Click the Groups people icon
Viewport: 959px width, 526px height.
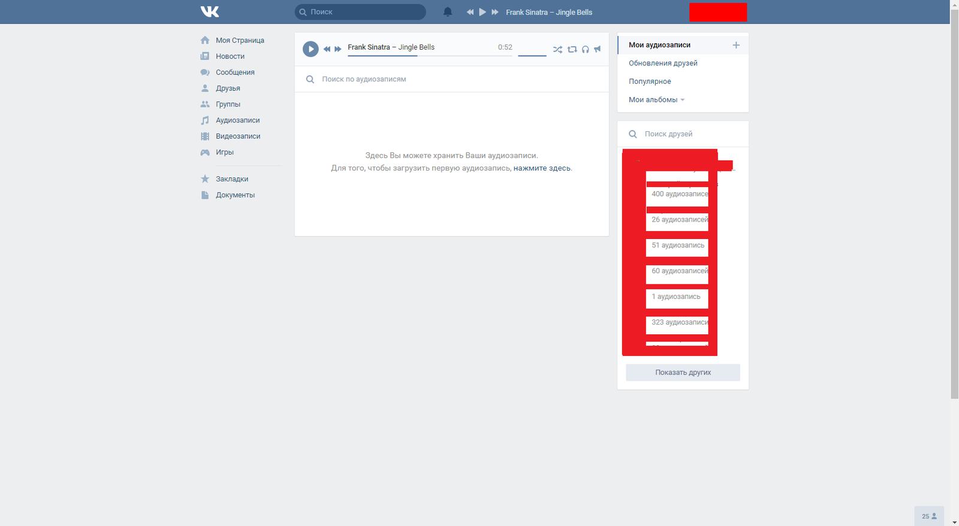click(205, 104)
